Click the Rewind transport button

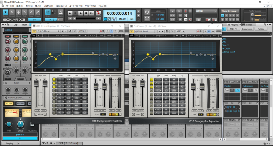coord(70,13)
